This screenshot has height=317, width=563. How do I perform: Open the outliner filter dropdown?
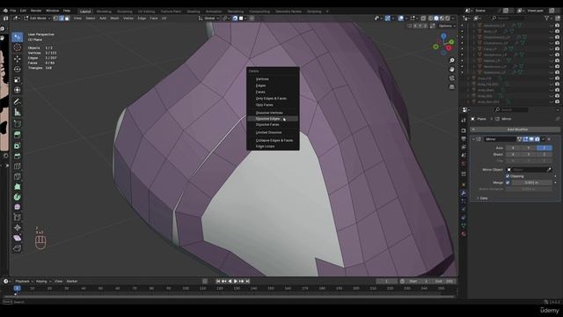pos(548,18)
